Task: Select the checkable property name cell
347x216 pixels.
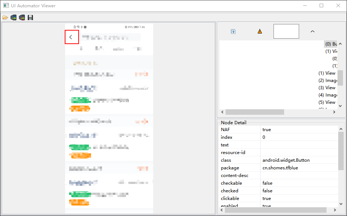Action: pos(239,183)
